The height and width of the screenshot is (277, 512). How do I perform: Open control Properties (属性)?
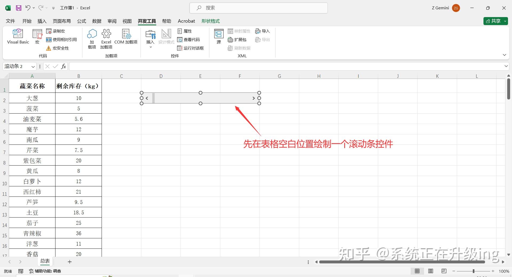tap(185, 31)
